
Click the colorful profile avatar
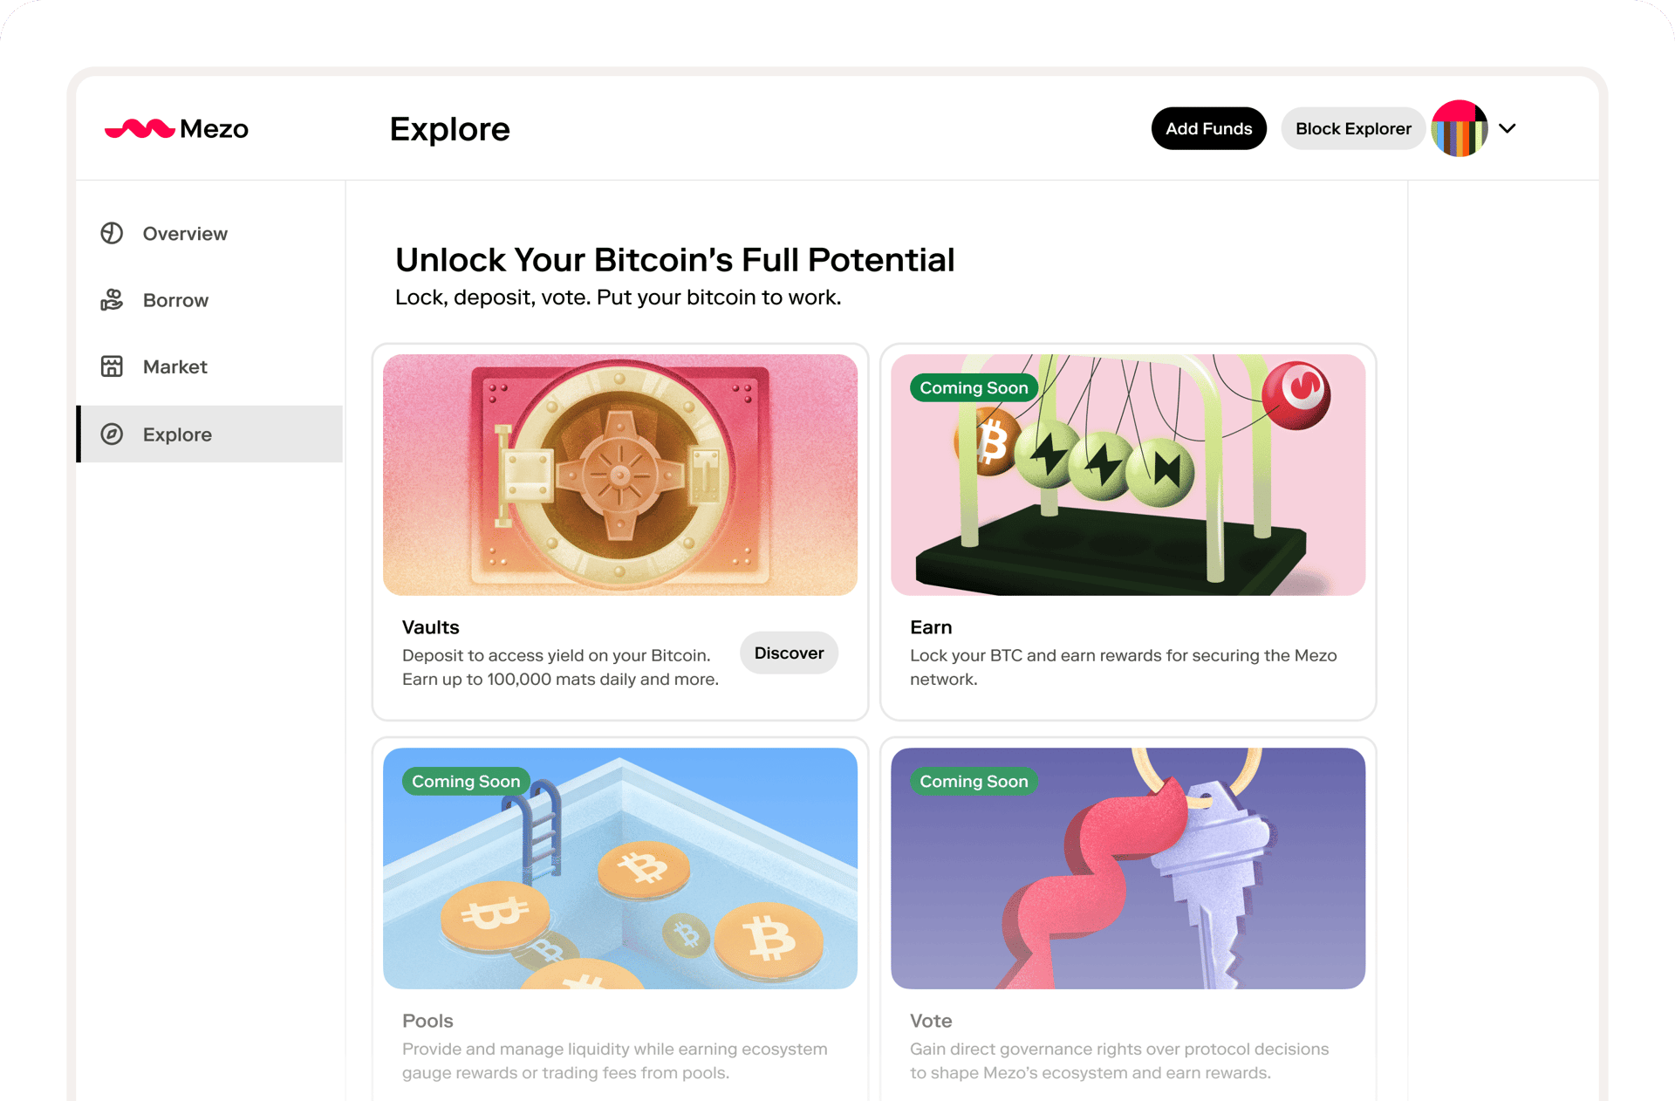point(1459,129)
